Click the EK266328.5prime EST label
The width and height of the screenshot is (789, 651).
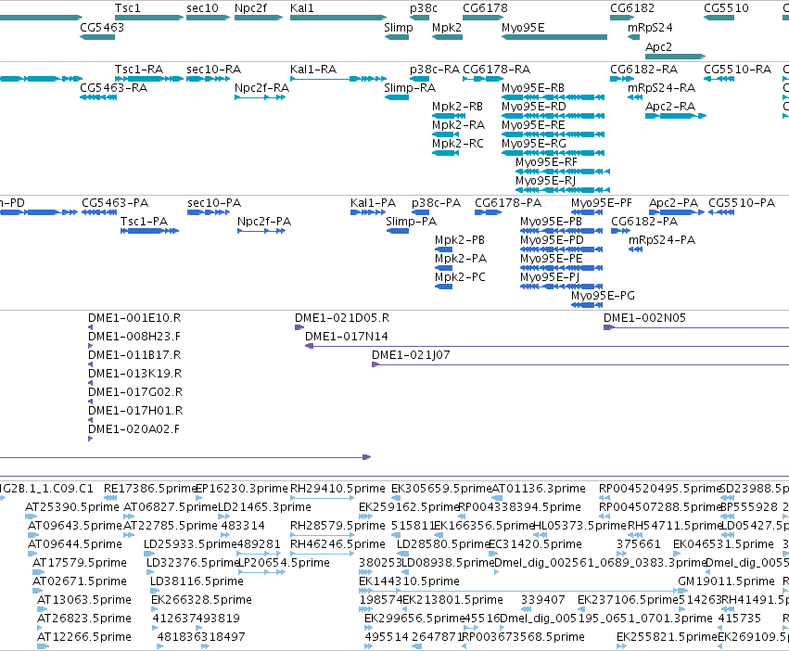coord(201,600)
